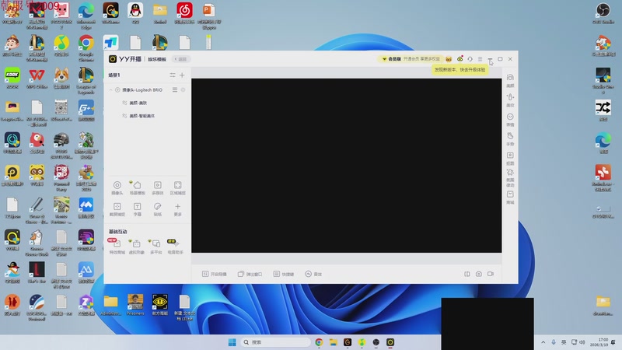
Task: Open File Explorer from taskbar
Action: click(x=334, y=342)
